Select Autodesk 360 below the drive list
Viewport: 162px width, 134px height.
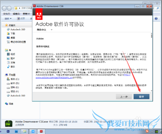pyautogui.click(x=16, y=95)
